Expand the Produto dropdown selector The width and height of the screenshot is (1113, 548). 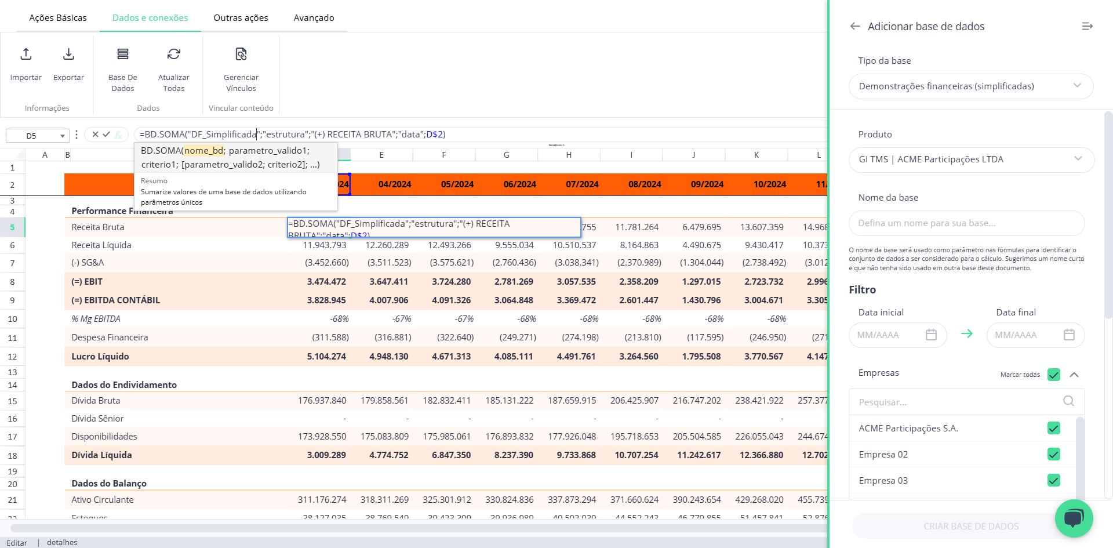970,159
